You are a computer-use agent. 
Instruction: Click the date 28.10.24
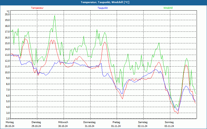(x=10, y=126)
